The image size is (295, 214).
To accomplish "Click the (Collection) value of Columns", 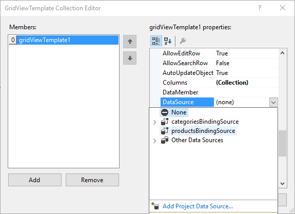I will pos(246,83).
